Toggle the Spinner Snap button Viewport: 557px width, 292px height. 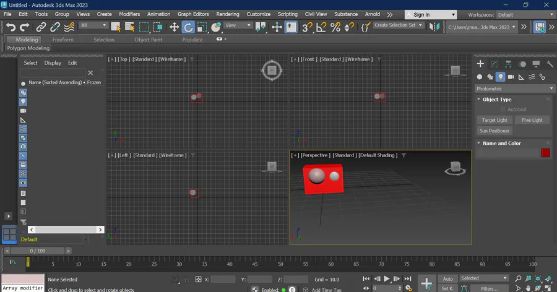[349, 27]
